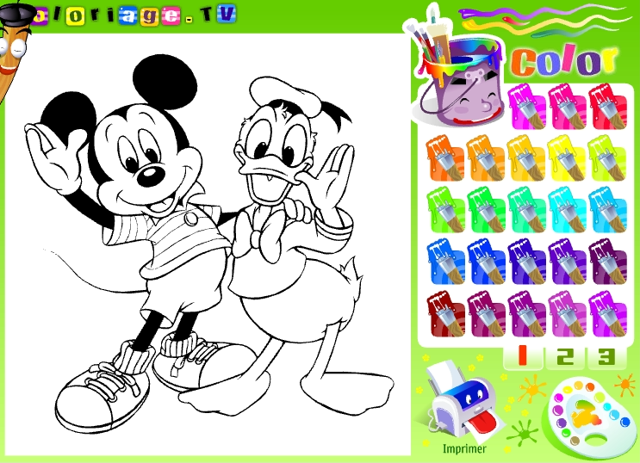The image size is (640, 463).
Task: Select the light orange paint swatch
Action: pyautogui.click(x=486, y=158)
